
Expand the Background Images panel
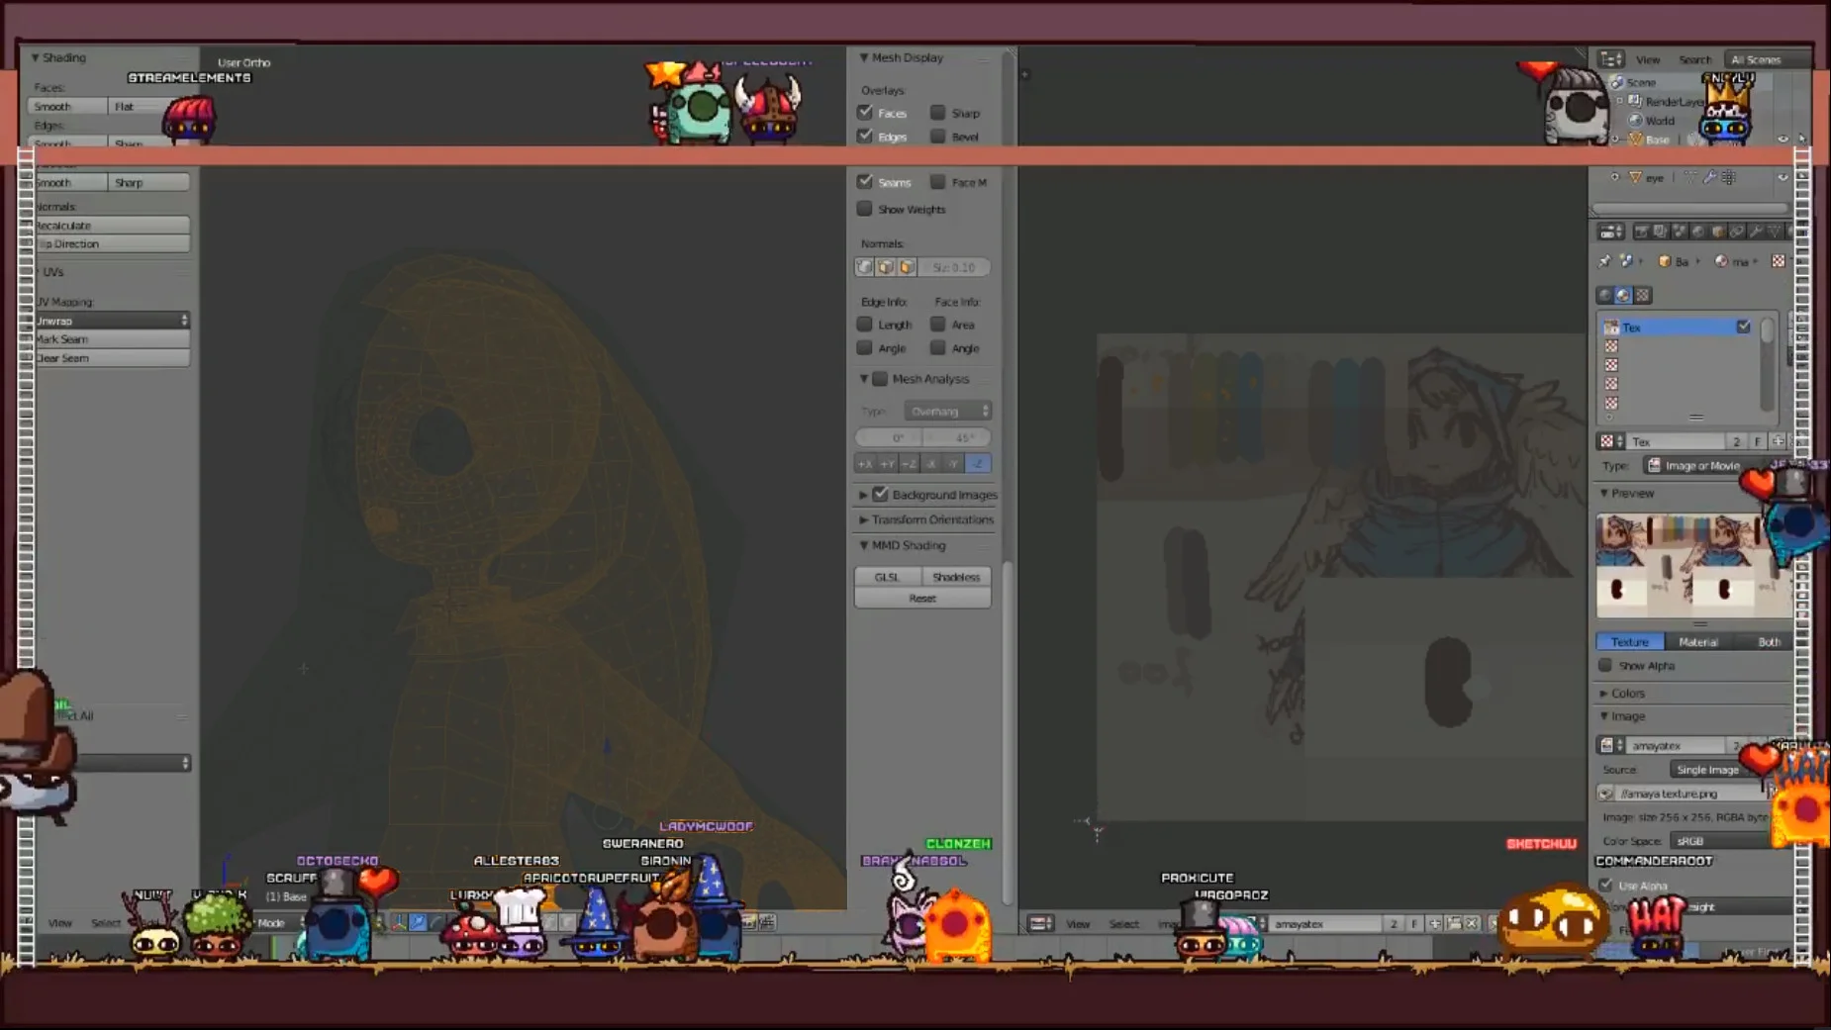pos(864,495)
